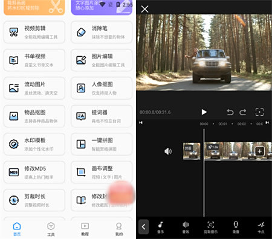Start 录音 voice recording
This screenshot has height=239, width=272.
click(236, 228)
